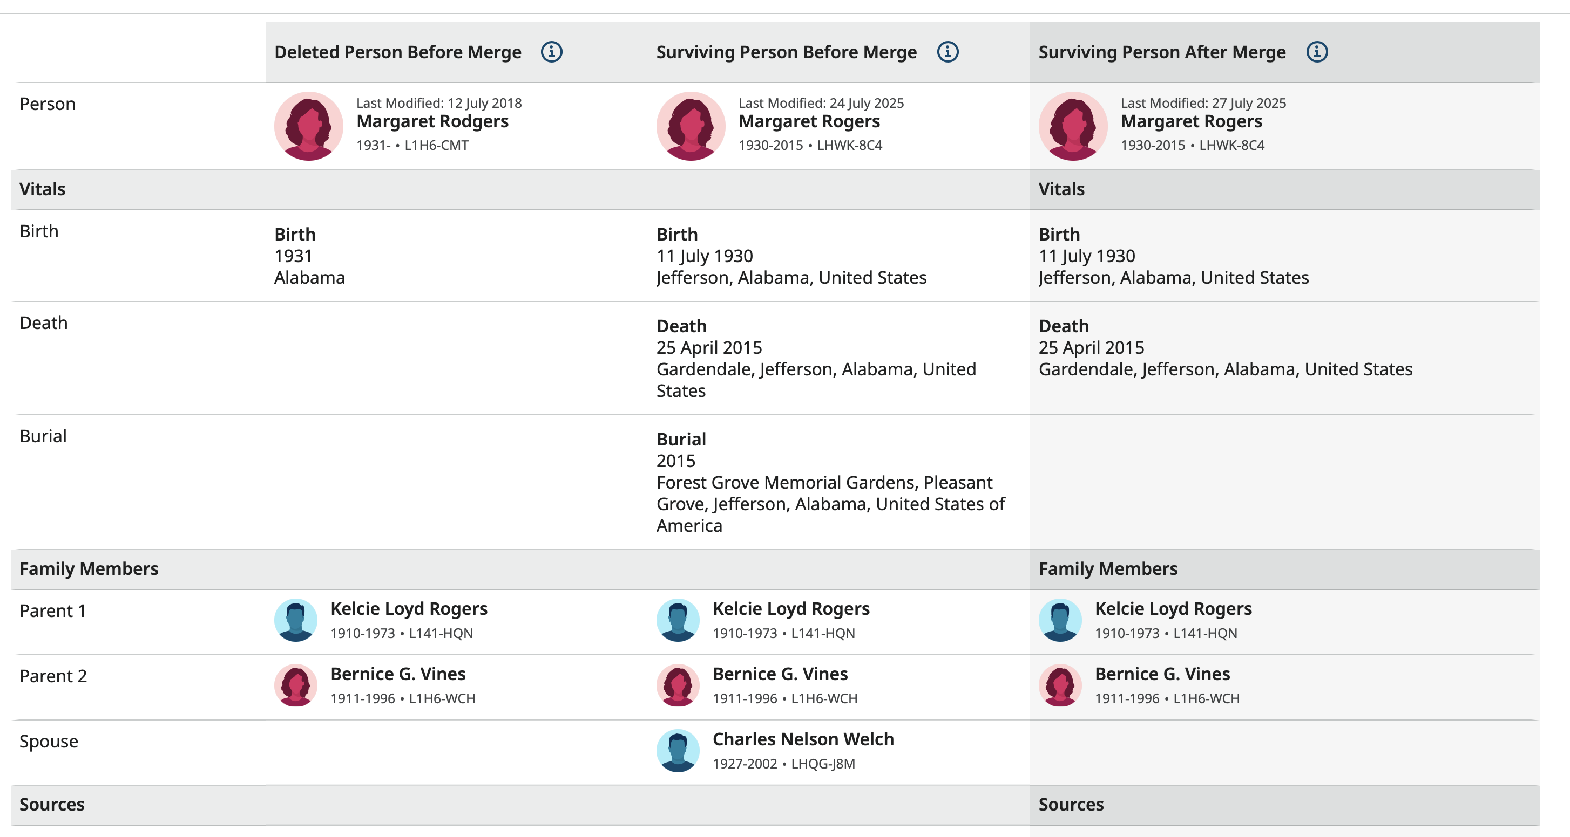Viewport: 1570px width, 837px height.
Task: Open Charles Nelson Welch name link
Action: click(803, 739)
